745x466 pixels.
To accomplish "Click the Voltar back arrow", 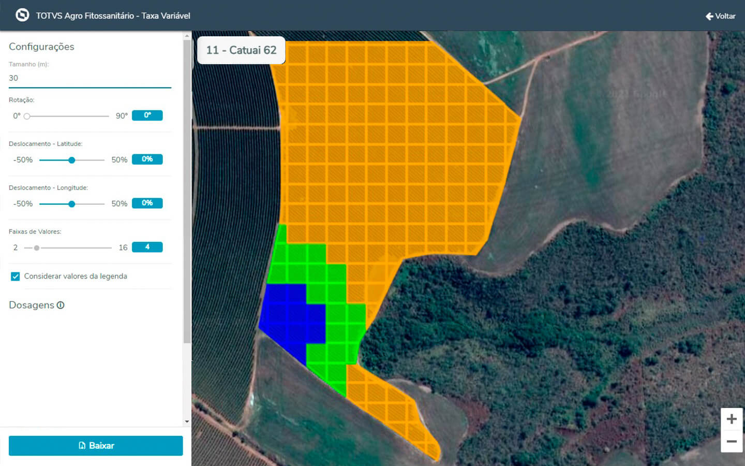I will tap(709, 16).
